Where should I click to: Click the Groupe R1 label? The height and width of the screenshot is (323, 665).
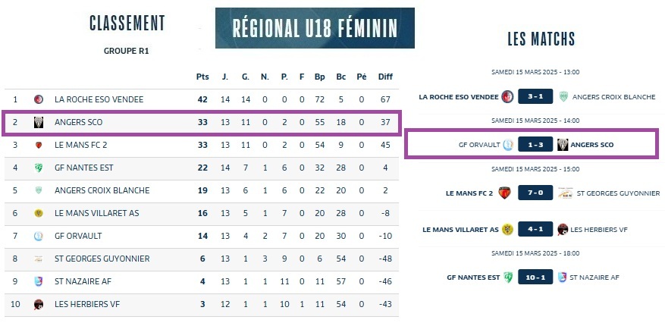click(126, 52)
